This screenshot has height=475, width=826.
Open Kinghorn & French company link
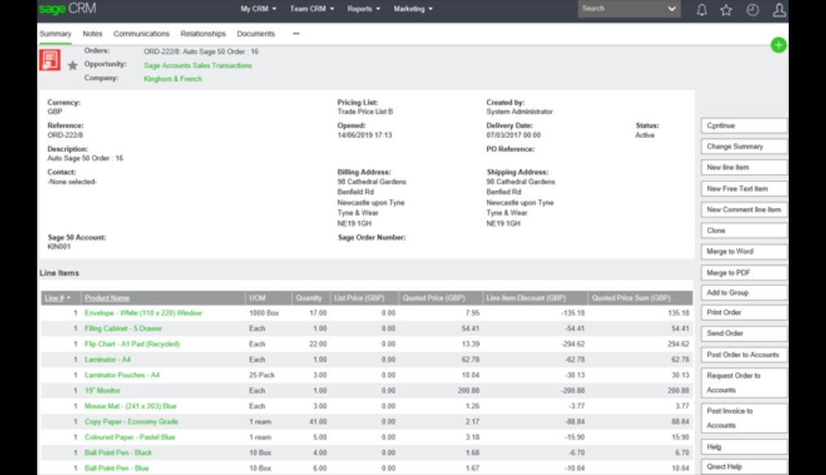173,79
